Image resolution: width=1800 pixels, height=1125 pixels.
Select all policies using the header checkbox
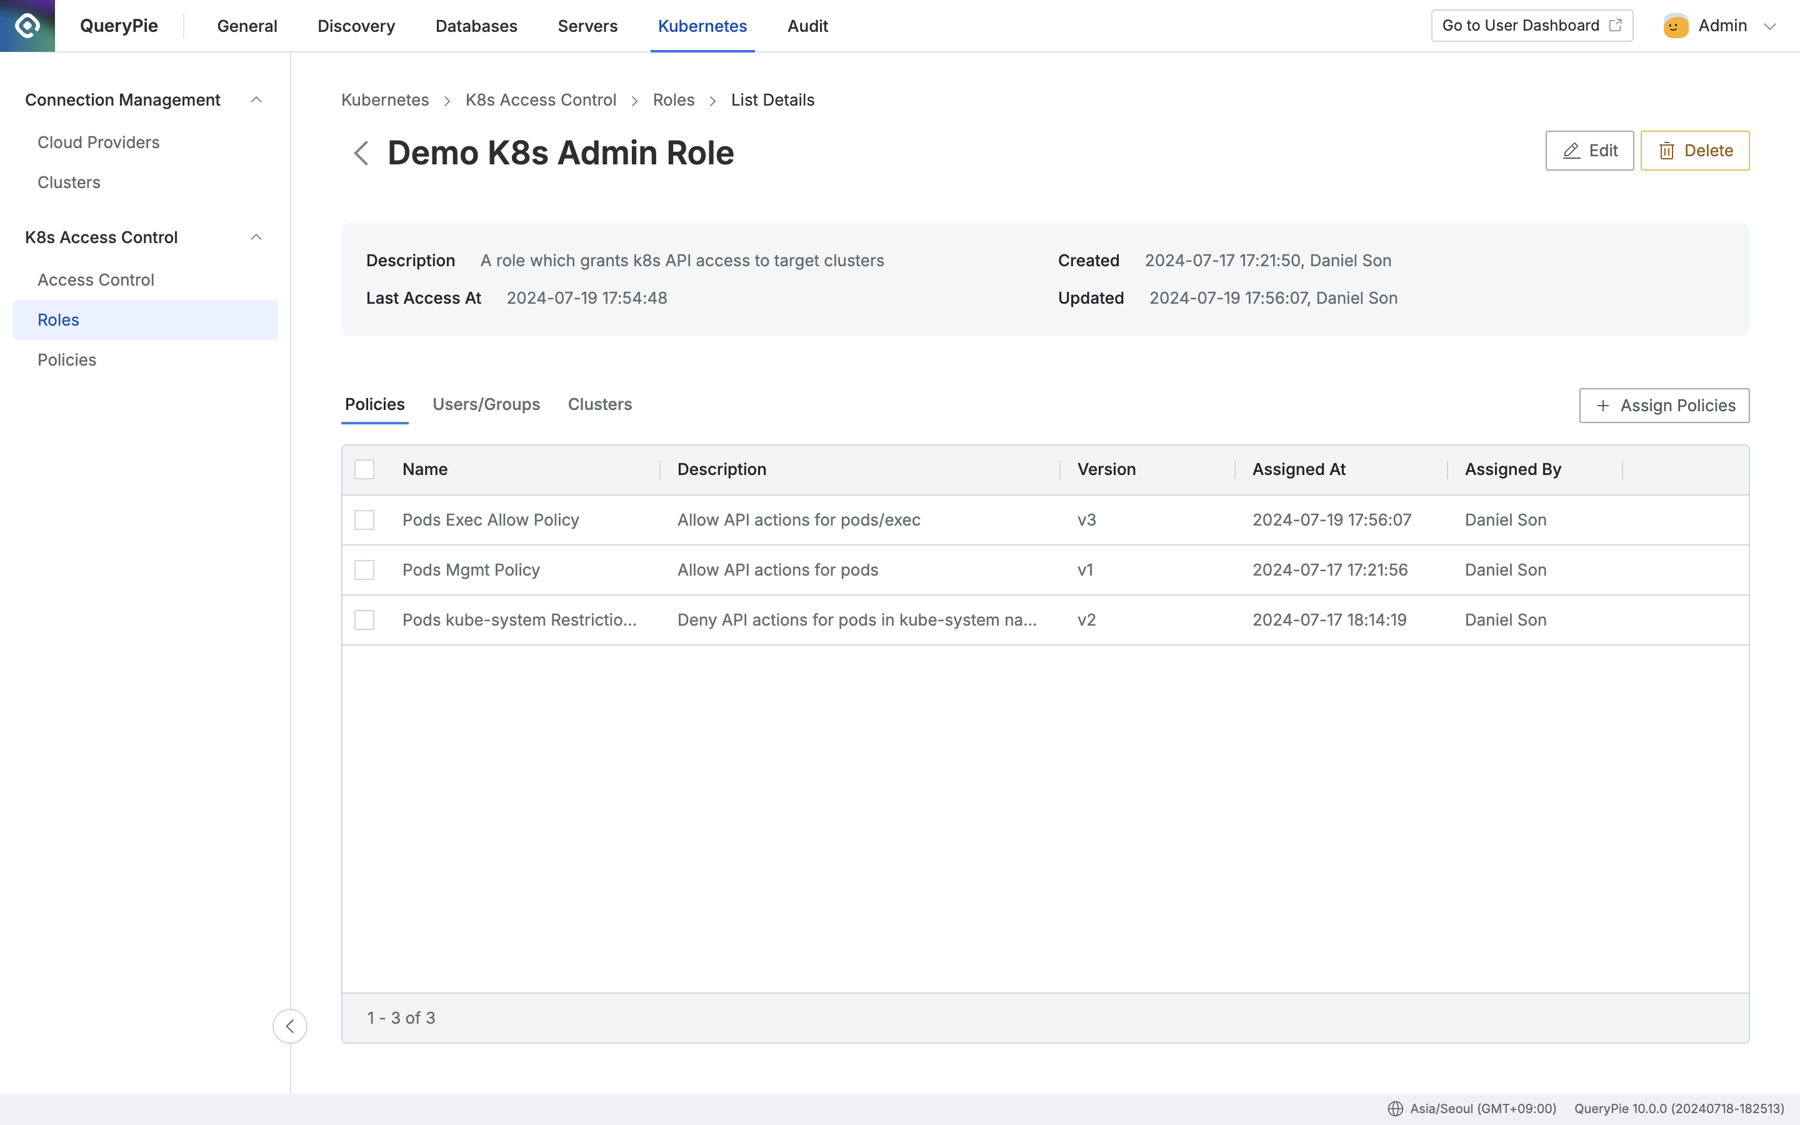tap(364, 469)
